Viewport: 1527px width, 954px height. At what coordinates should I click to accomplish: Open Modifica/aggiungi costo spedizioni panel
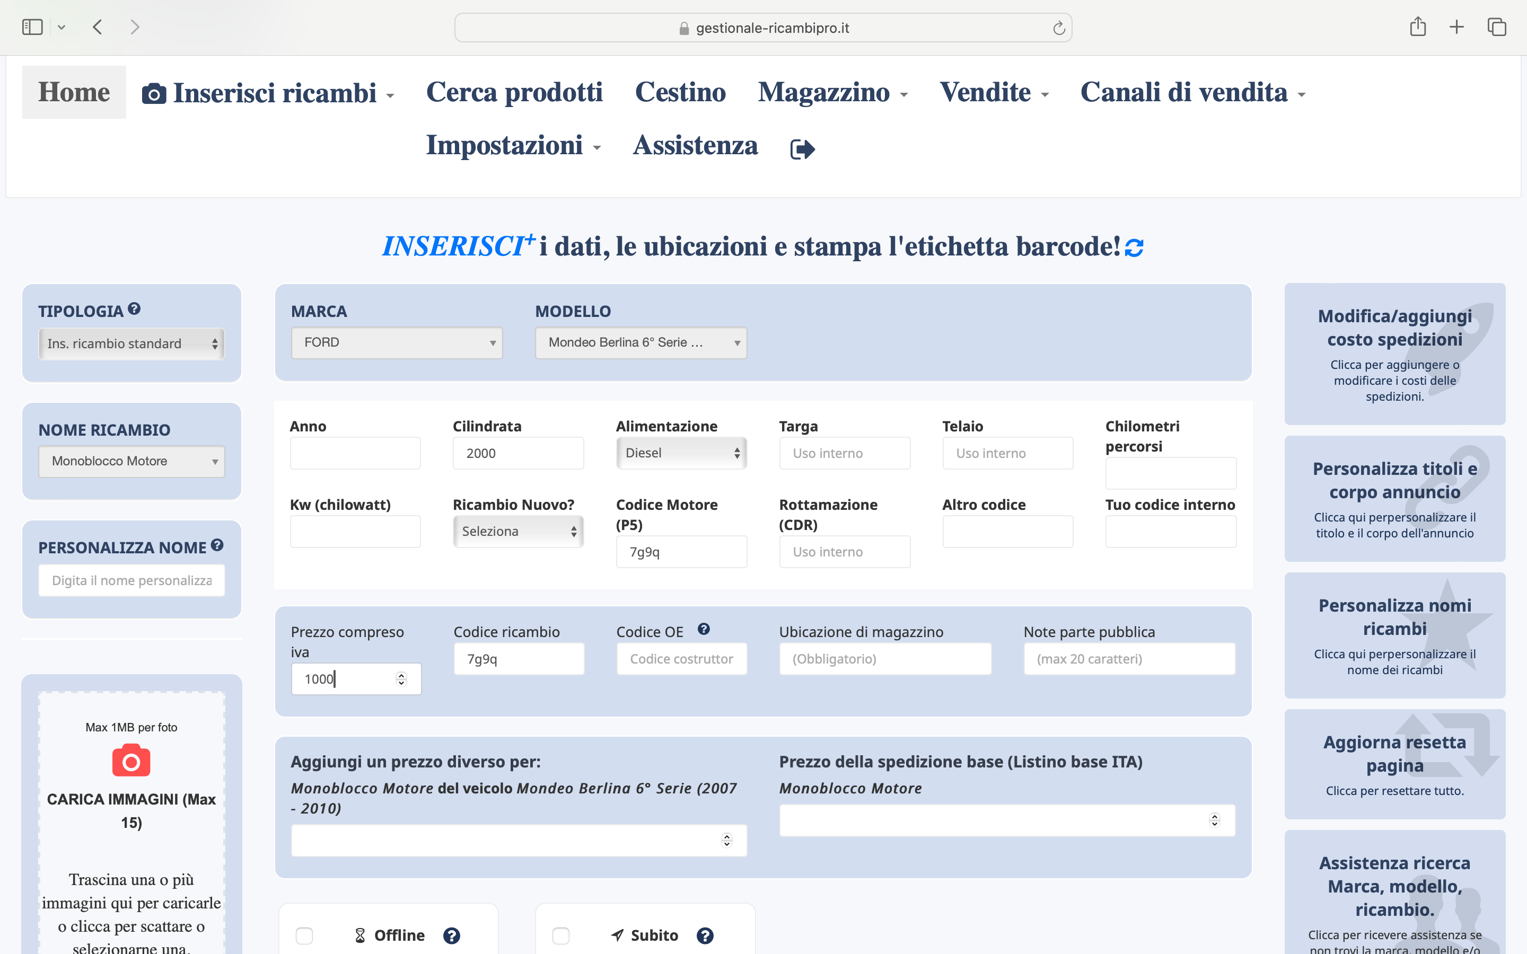tap(1394, 354)
